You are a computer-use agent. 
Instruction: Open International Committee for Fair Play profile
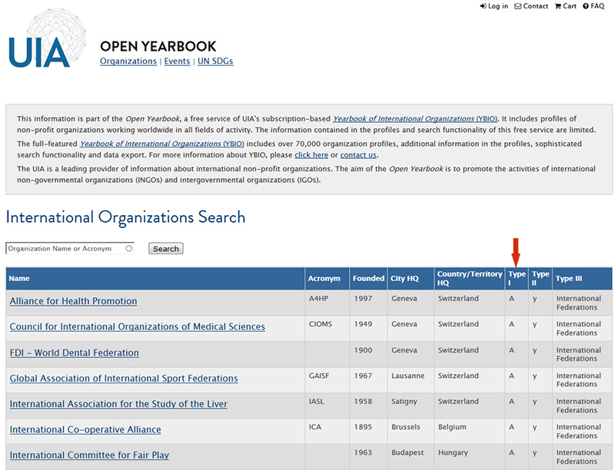(x=89, y=455)
